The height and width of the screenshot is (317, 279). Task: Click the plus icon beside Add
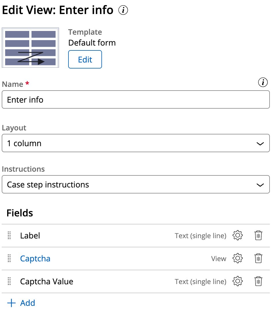click(11, 303)
